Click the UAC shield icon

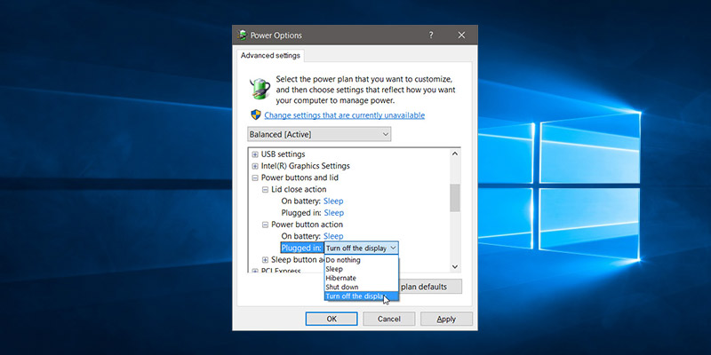pyautogui.click(x=256, y=115)
